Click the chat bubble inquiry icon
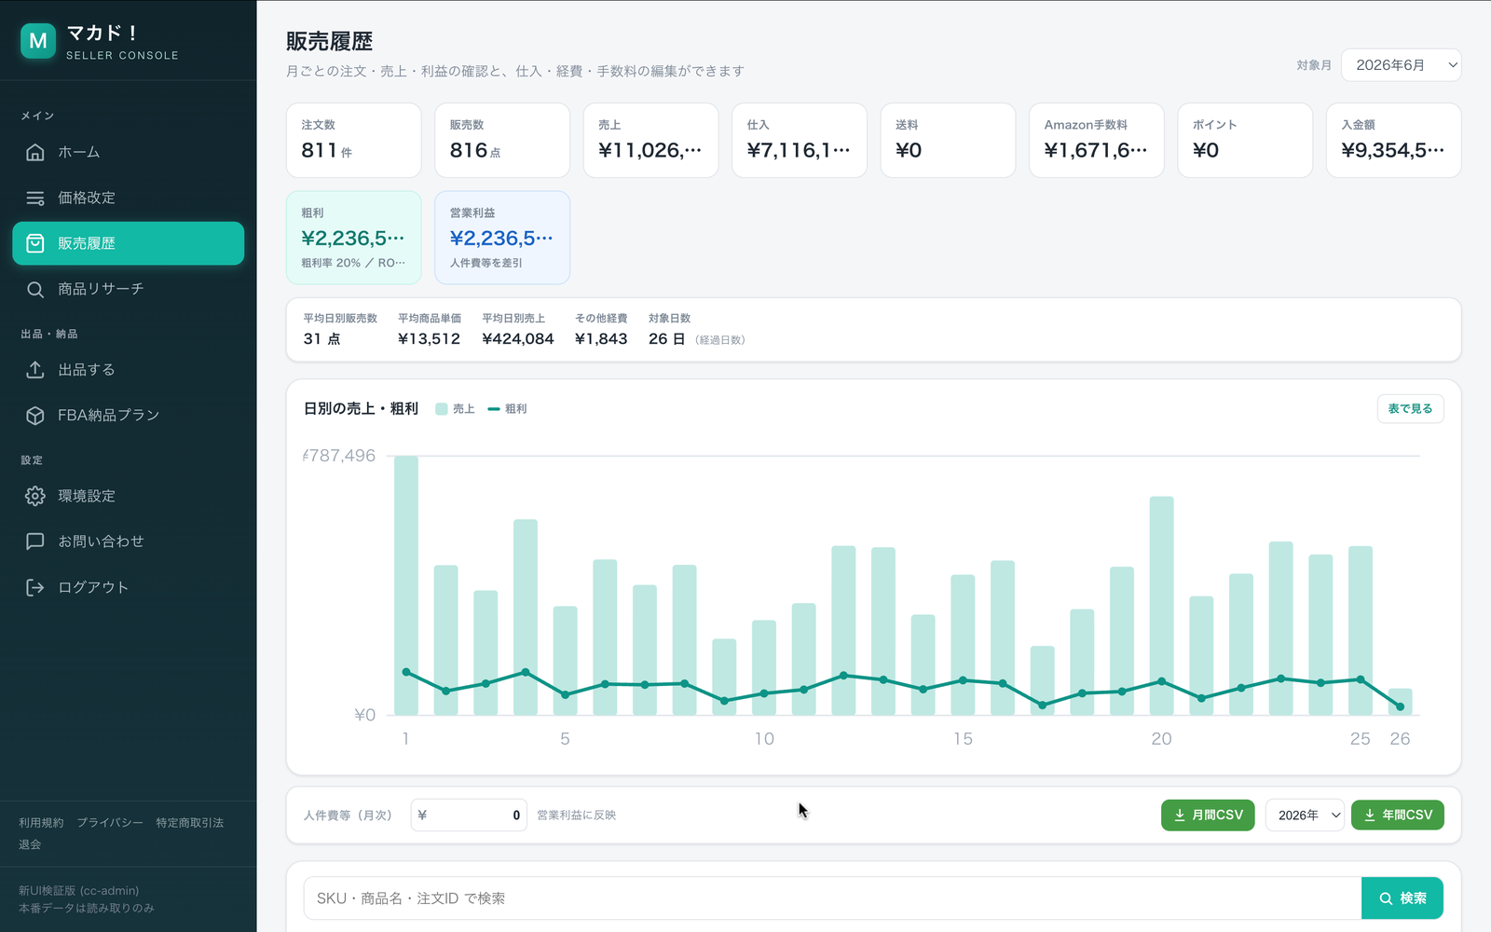Screen dimensions: 1491x932 coord(35,541)
